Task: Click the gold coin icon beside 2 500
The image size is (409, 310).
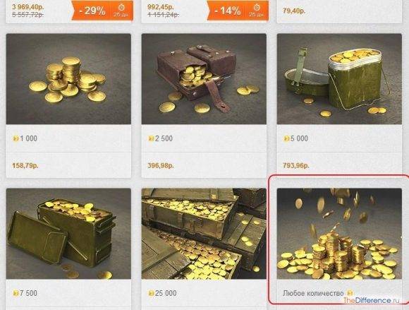Action: tap(151, 138)
